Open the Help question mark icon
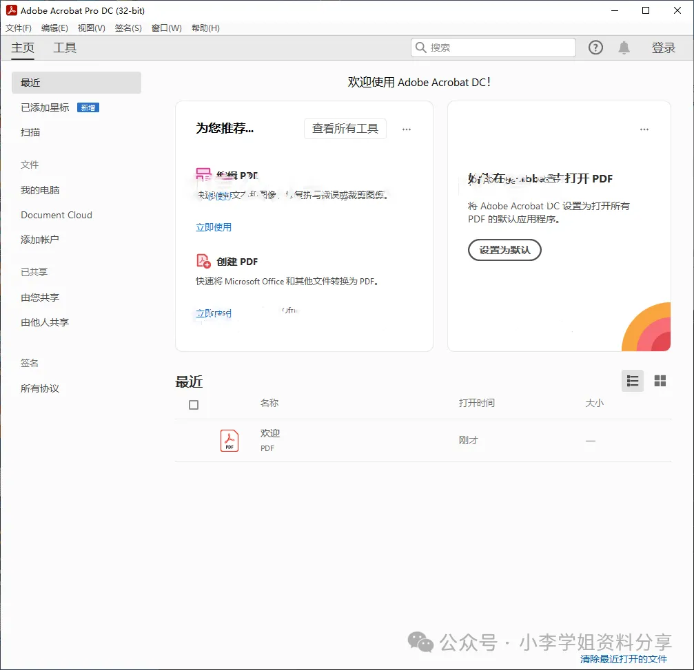This screenshot has width=694, height=670. coord(595,48)
